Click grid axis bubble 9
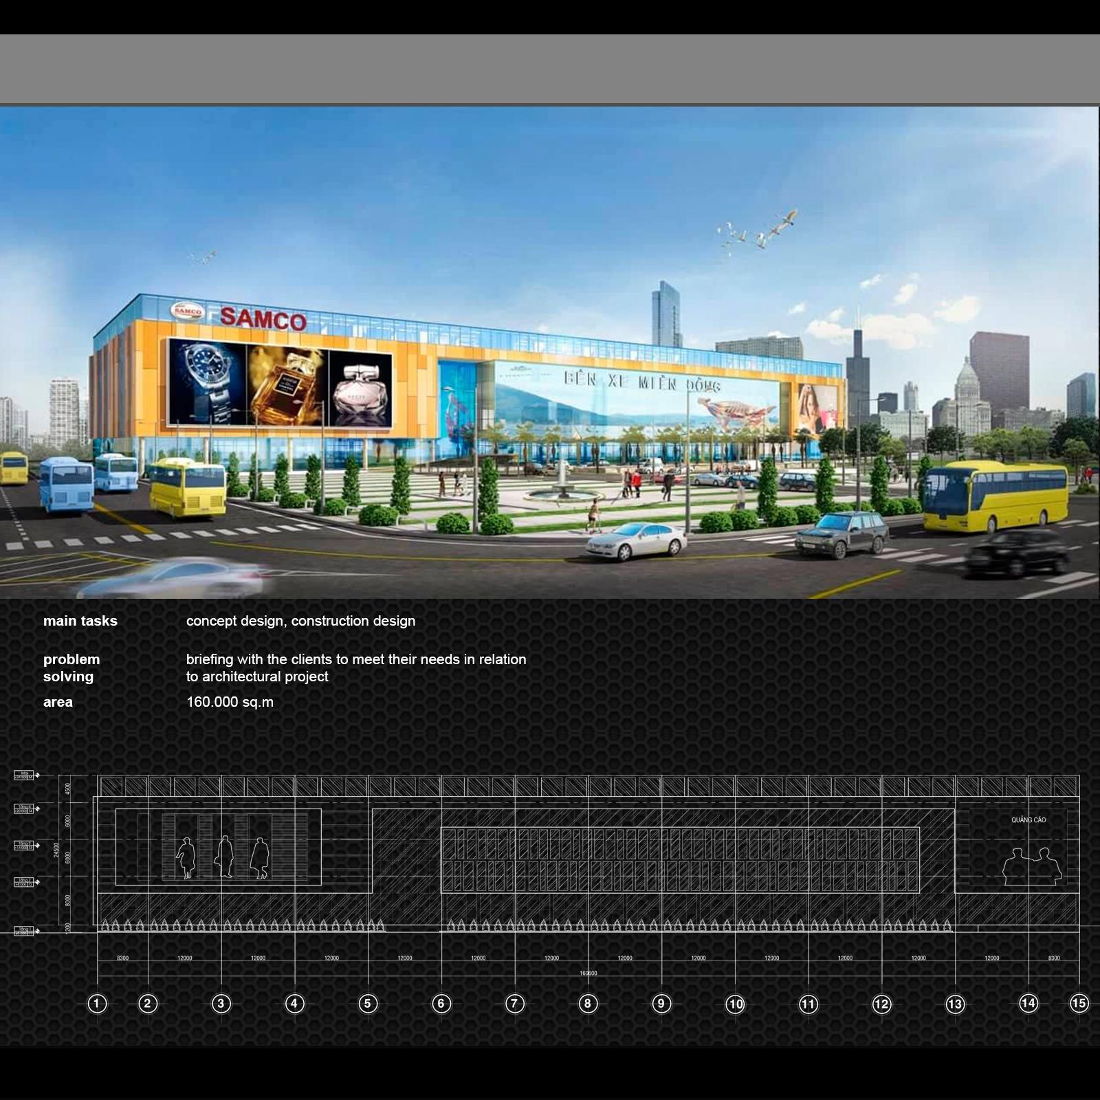Screen dimensions: 1100x1100 click(x=661, y=1004)
